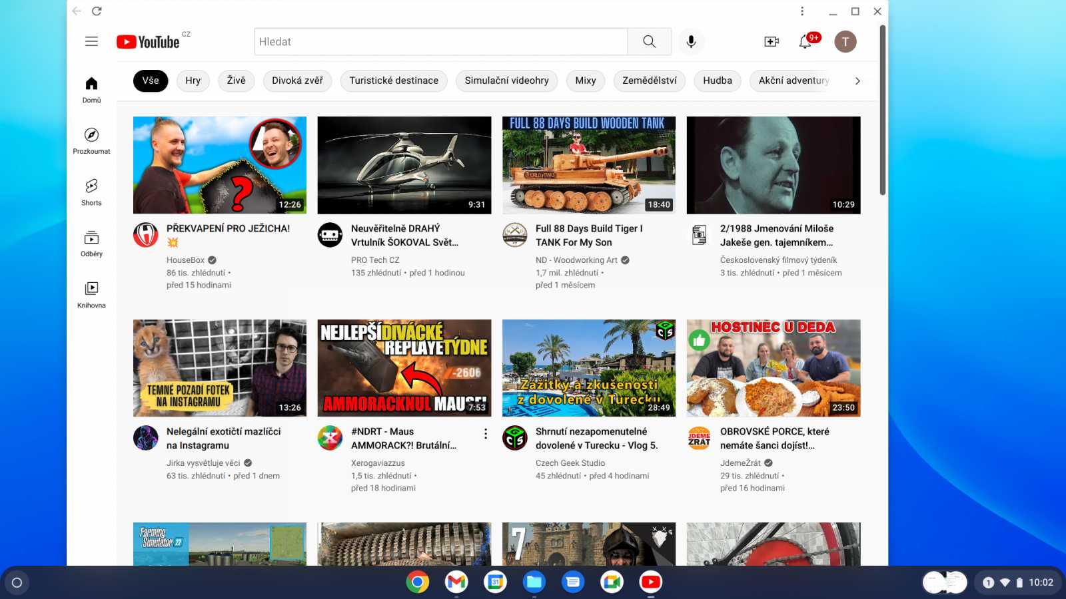Click the YouTube logo
The image size is (1066, 599).
pos(148,42)
